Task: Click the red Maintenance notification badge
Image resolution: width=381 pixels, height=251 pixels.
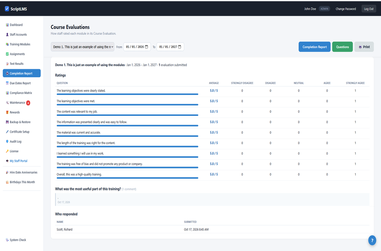Action: coord(28,103)
